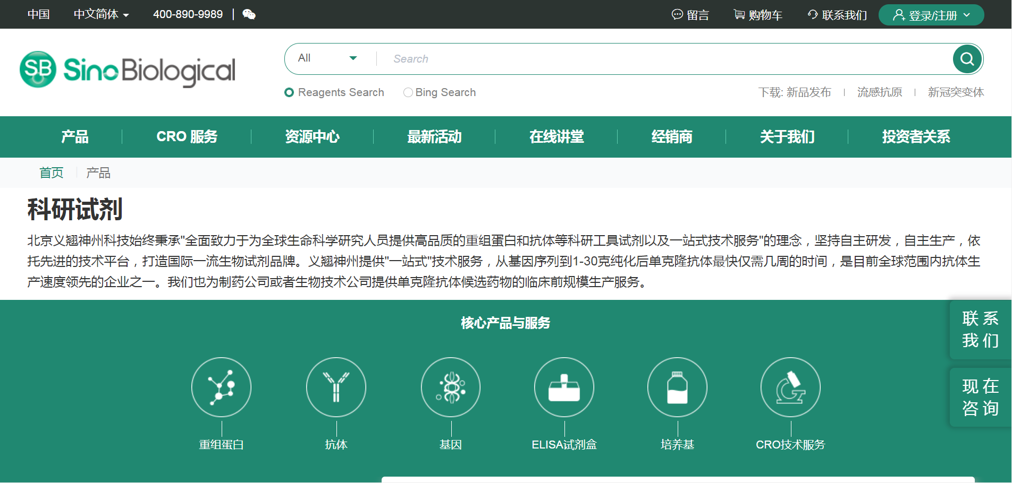The height and width of the screenshot is (483, 1012).
Task: Open the CRO技术服务 microscope icon
Action: click(790, 387)
